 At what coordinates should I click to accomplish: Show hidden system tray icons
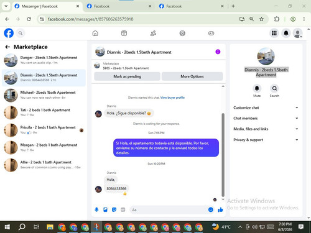[240, 227]
